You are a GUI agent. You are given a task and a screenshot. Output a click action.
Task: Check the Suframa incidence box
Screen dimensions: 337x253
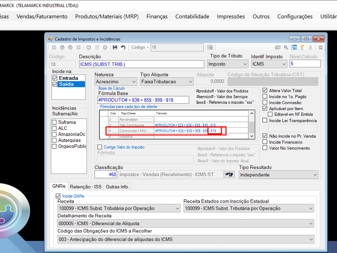(54, 122)
